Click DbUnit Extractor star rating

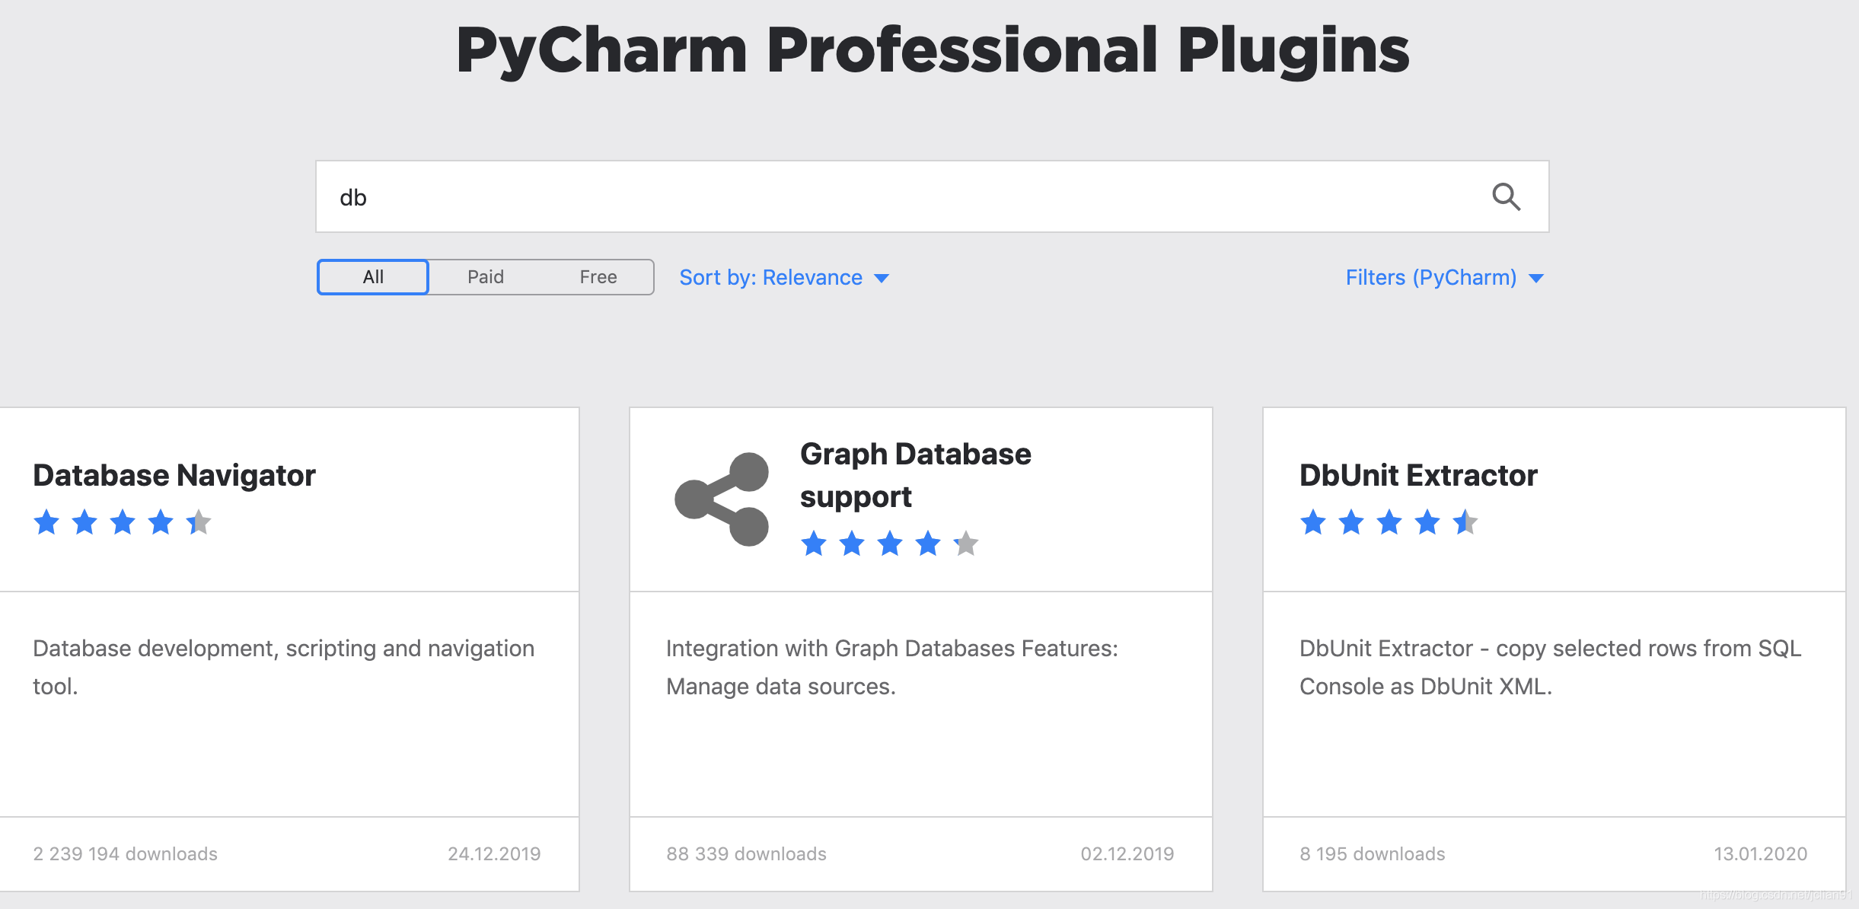coord(1389,523)
